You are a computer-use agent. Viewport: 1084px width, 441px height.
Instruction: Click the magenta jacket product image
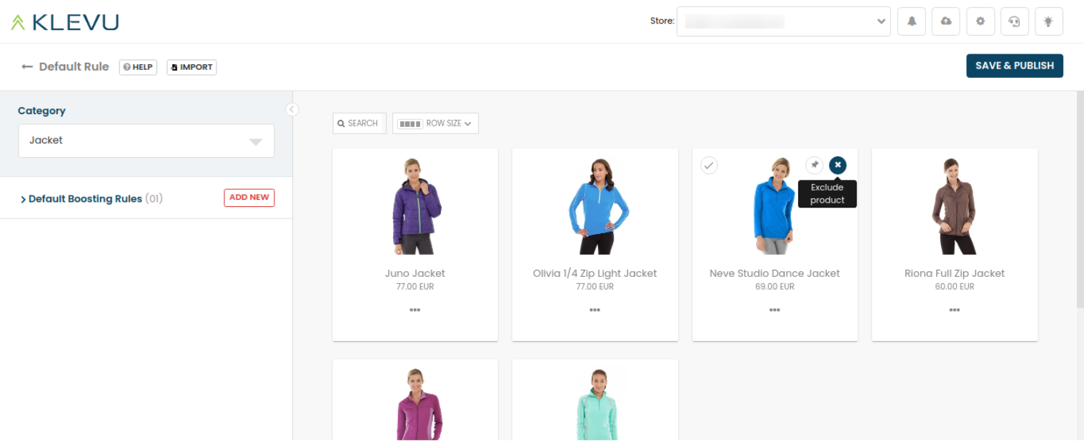pos(418,404)
